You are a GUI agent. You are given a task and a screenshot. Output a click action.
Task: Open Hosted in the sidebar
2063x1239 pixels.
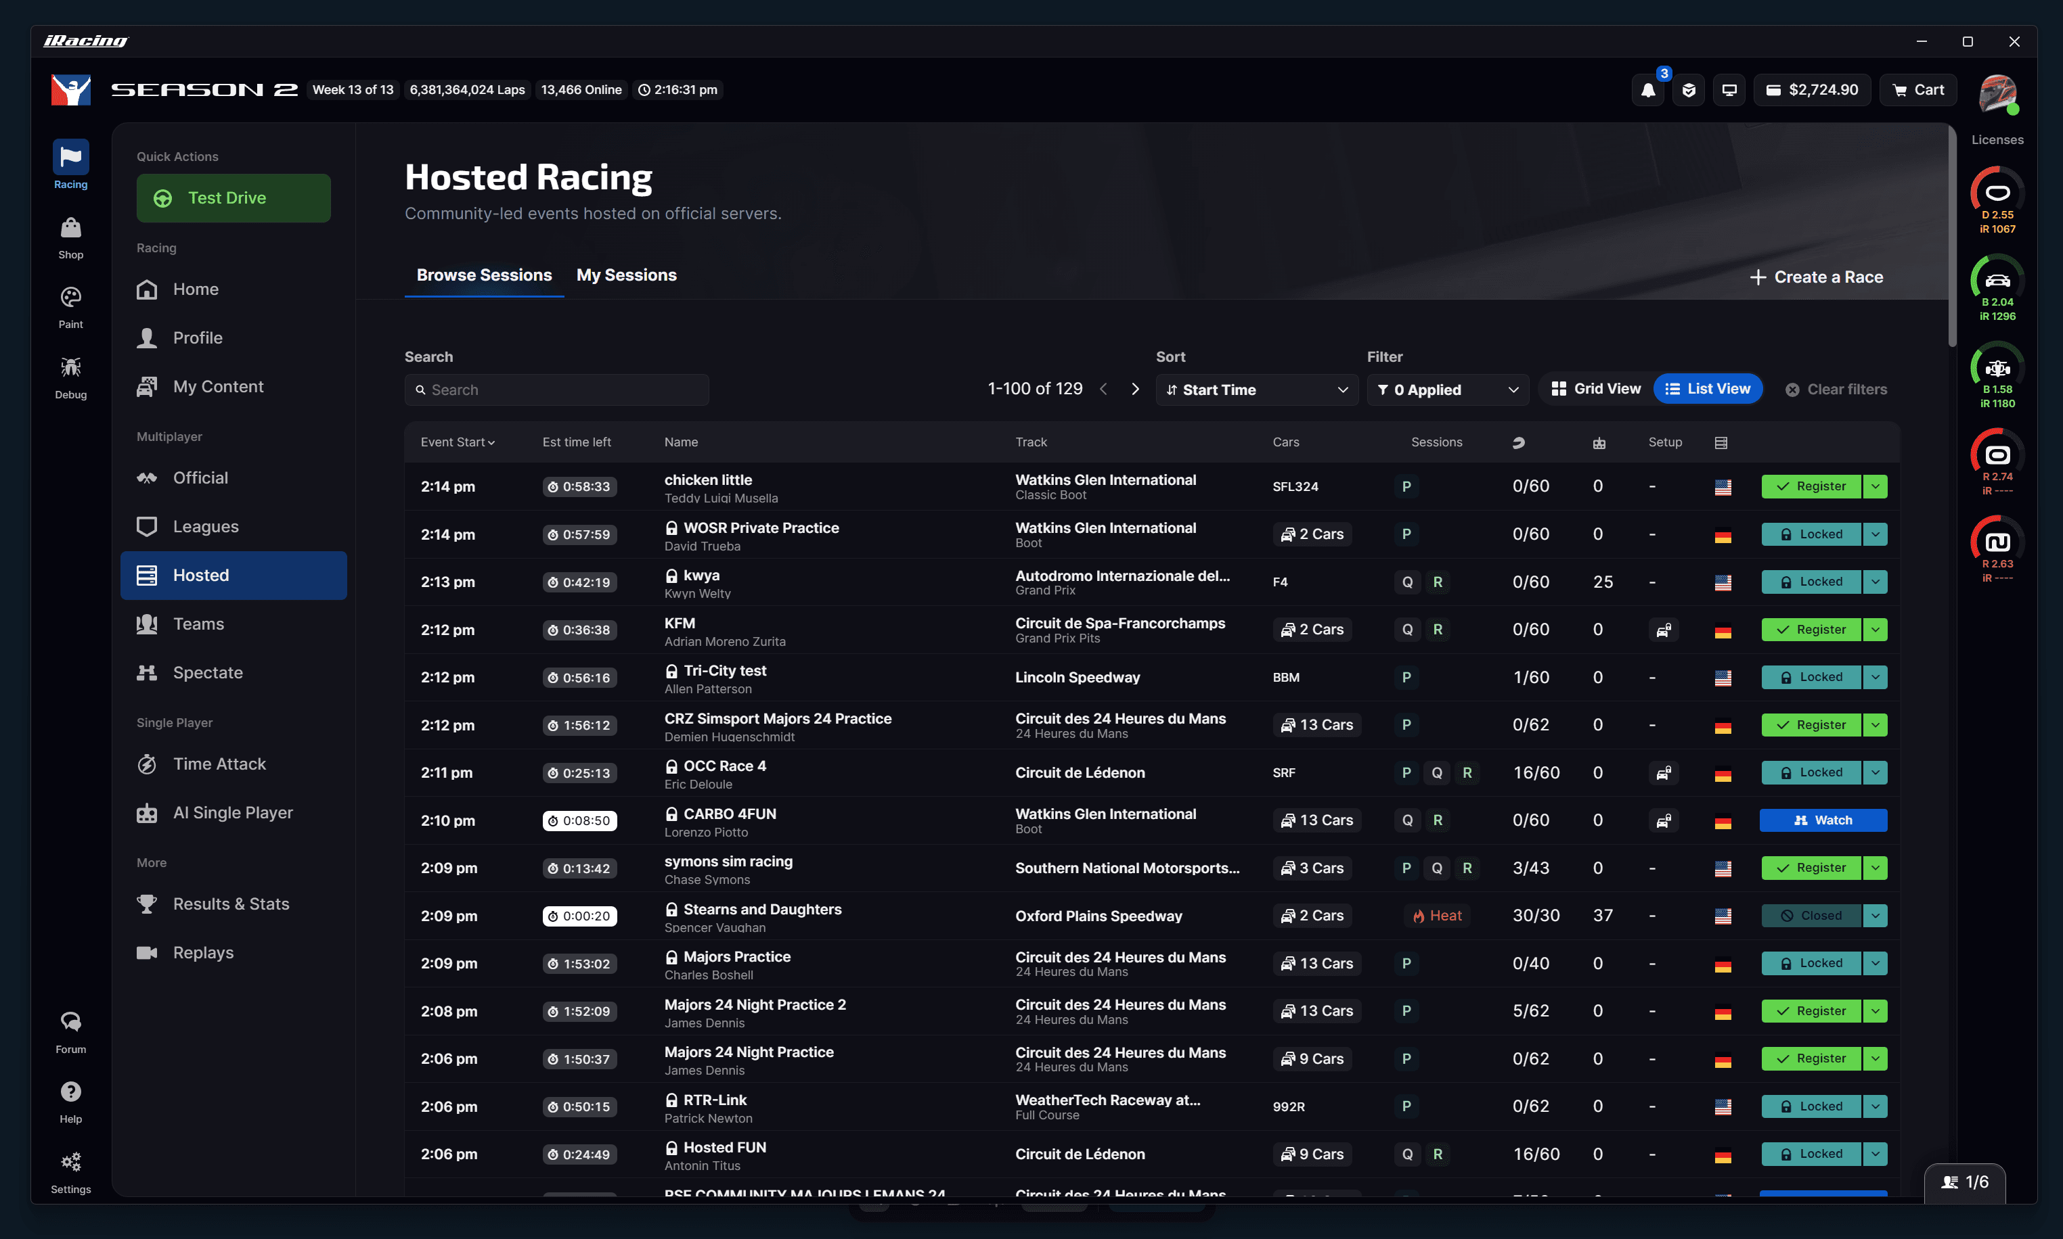(234, 576)
